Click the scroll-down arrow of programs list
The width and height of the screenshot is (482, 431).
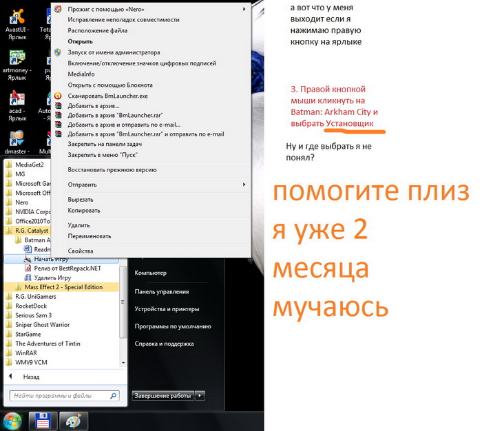(123, 363)
